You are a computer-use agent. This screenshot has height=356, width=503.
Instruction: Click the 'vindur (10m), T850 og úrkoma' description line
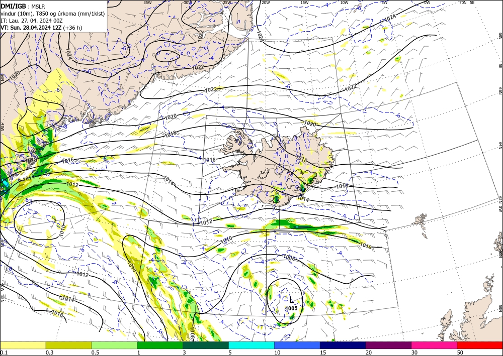pyautogui.click(x=53, y=14)
